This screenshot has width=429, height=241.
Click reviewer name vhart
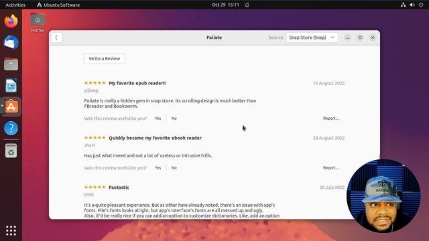(x=89, y=145)
